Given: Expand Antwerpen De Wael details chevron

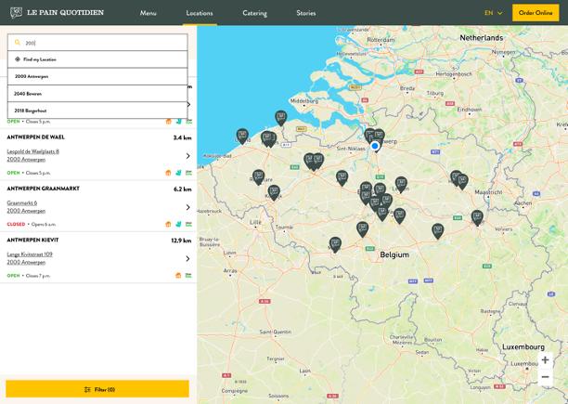Looking at the screenshot, I should tap(188, 156).
